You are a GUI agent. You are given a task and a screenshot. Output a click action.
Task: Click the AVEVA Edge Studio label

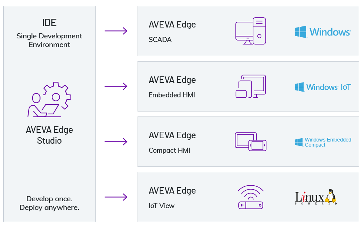click(x=50, y=135)
